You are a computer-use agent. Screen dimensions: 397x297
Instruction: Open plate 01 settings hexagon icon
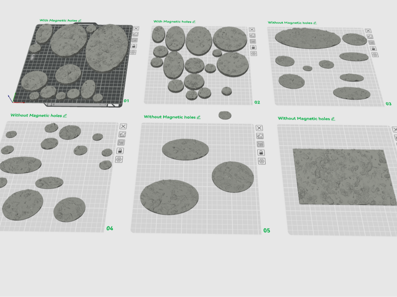[x=133, y=52]
